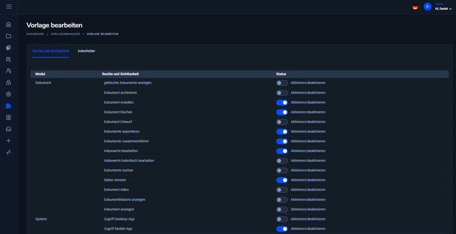Go to VORLAGENMANAGER breadcrumb
This screenshot has width=456, height=234.
click(65, 34)
